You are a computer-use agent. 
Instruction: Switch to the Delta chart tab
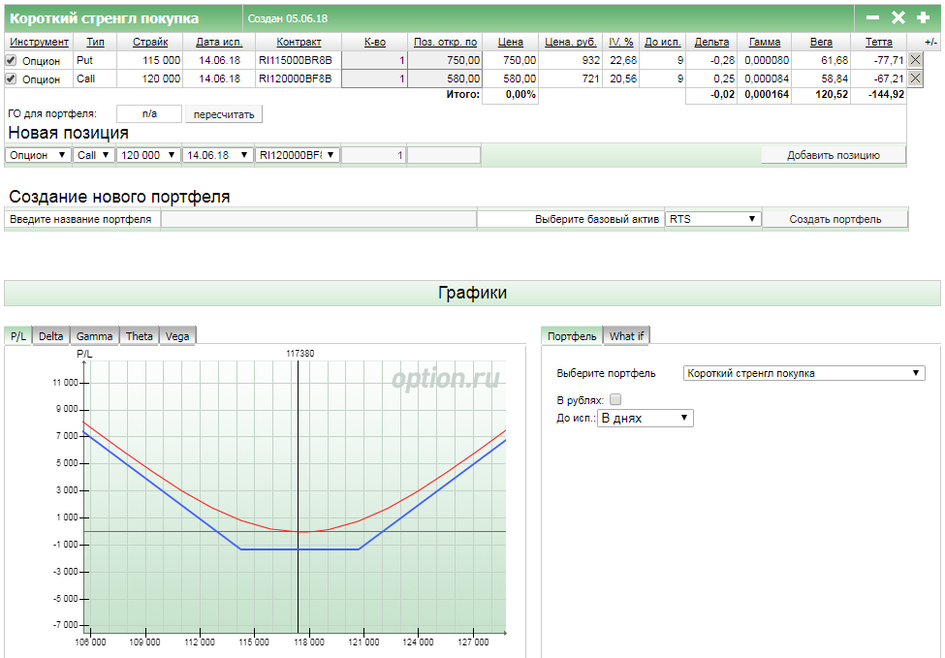tap(51, 336)
